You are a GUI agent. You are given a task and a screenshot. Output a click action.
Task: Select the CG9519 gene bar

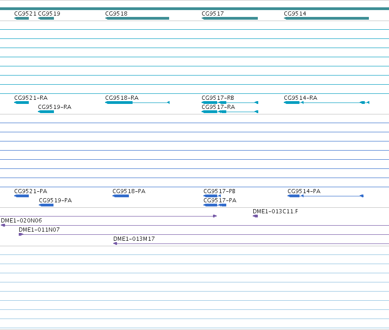[46, 18]
